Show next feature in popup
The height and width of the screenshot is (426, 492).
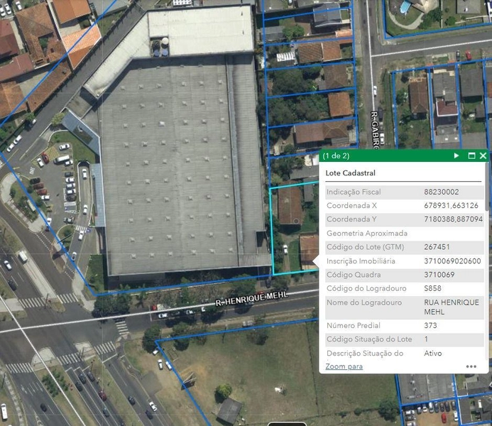tap(457, 155)
